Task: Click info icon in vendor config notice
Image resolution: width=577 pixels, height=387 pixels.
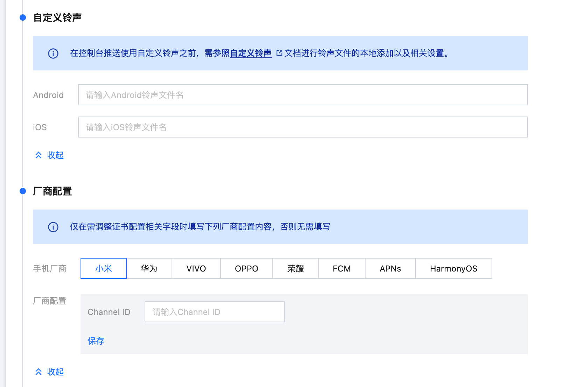Action: click(53, 227)
